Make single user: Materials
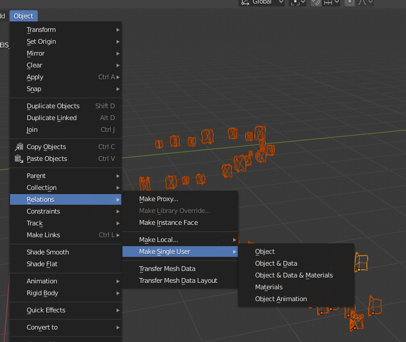This screenshot has width=406, height=342. coord(296,287)
